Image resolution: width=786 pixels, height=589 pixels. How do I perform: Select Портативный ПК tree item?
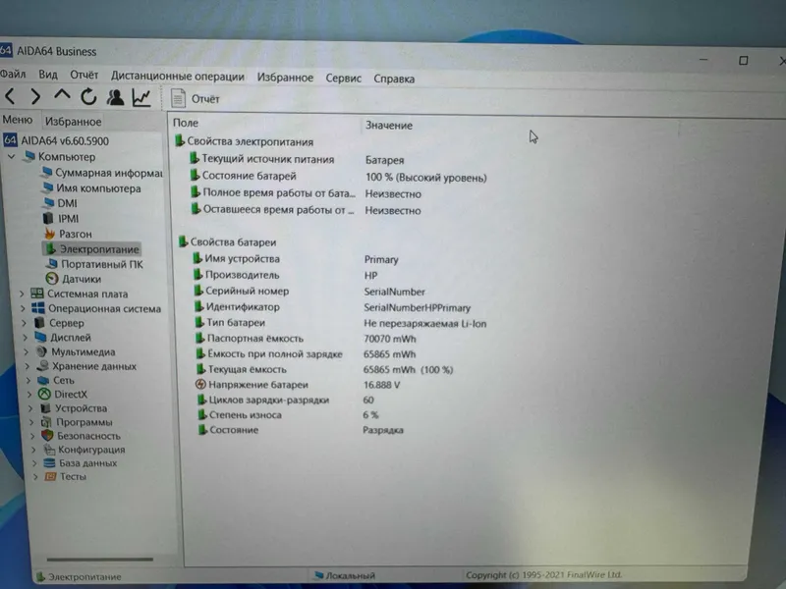tap(94, 264)
